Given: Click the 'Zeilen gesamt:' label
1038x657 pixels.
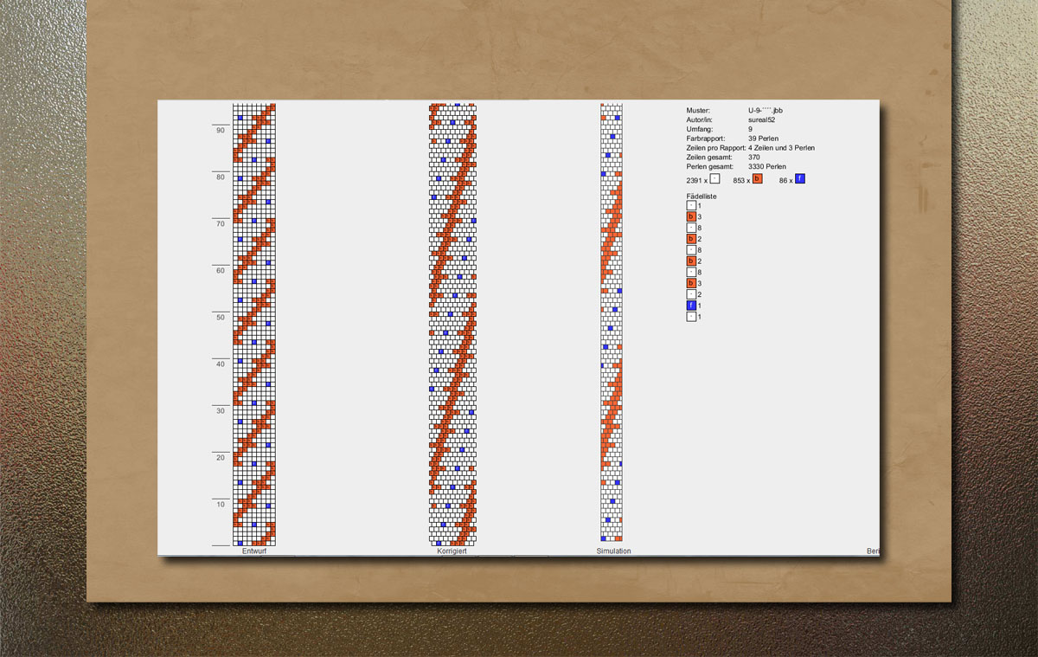Looking at the screenshot, I should (709, 158).
